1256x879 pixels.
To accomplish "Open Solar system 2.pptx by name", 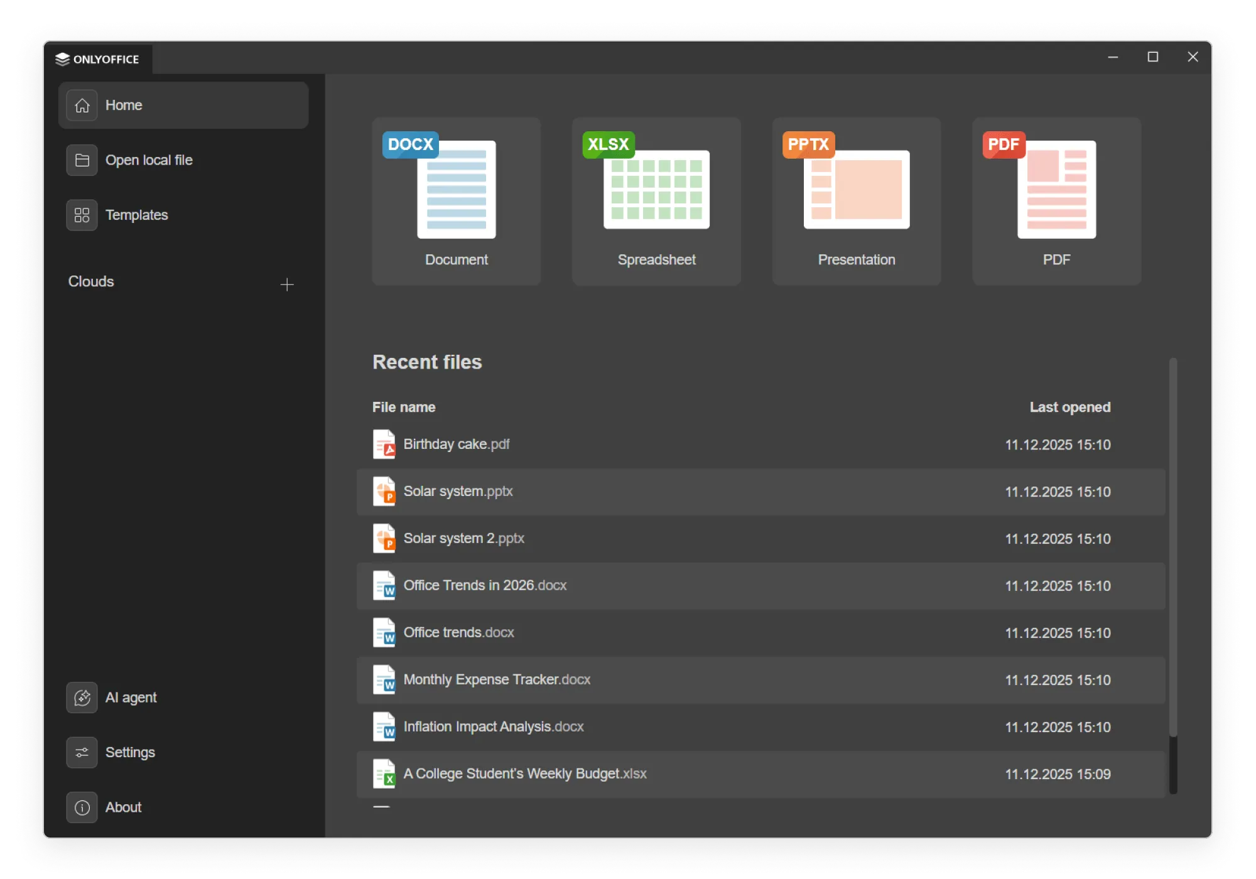I will click(x=463, y=539).
